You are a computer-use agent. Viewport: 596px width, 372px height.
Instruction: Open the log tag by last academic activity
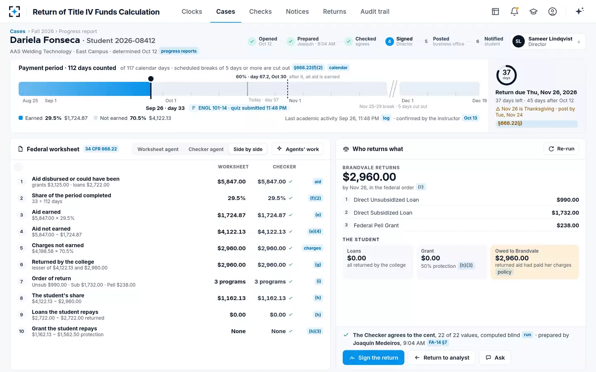pos(386,118)
